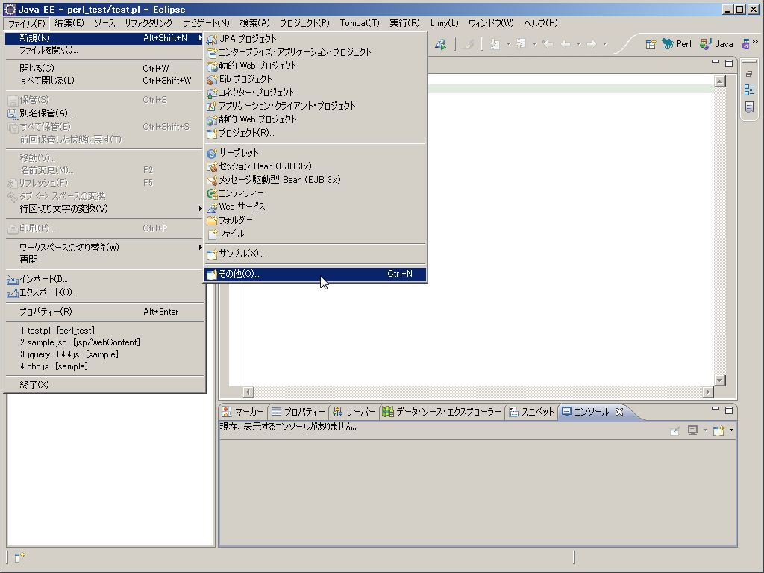Show hidden perspectives with the chevron

pyautogui.click(x=754, y=42)
